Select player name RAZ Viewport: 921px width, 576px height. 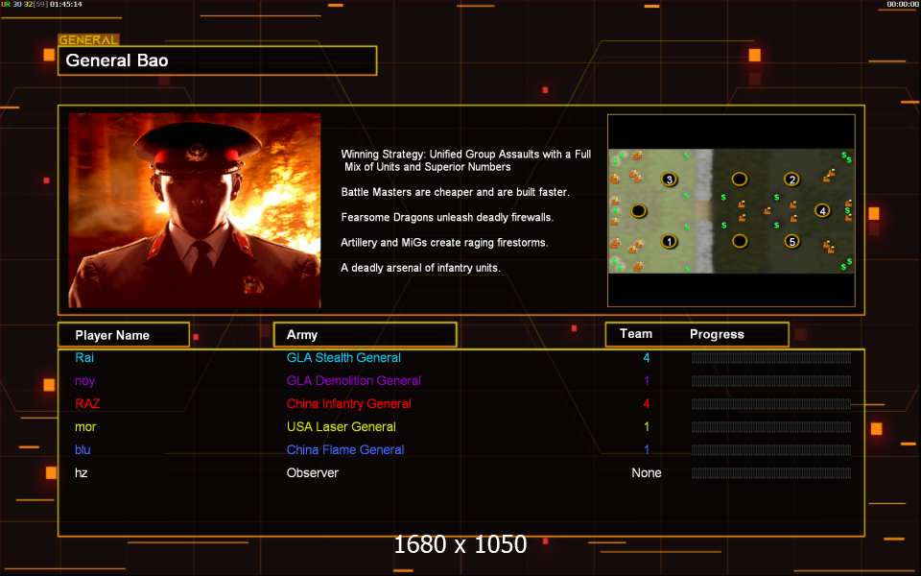(x=87, y=404)
